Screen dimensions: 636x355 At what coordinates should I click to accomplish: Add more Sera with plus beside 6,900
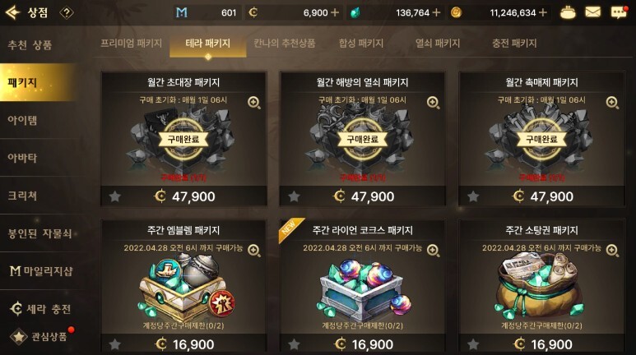pos(335,12)
